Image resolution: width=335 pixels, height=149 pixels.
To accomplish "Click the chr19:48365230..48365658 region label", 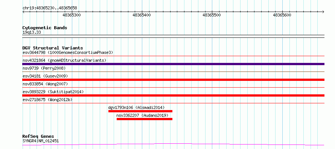I will [50, 8].
